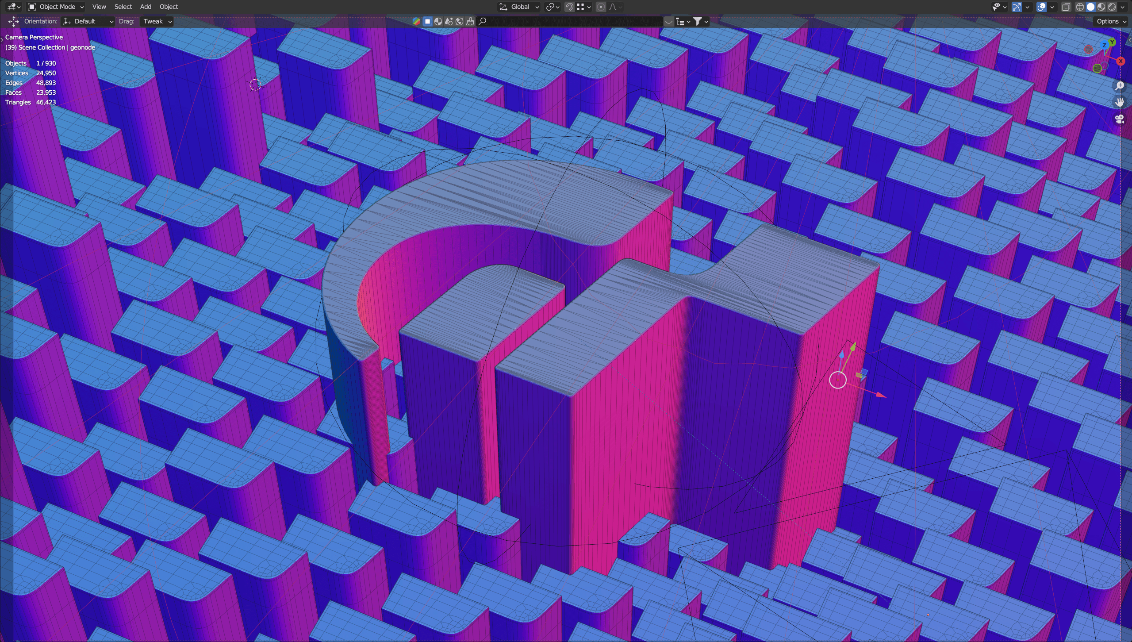The height and width of the screenshot is (642, 1132).
Task: Switch to Wireframe viewport shading
Action: click(x=1080, y=7)
